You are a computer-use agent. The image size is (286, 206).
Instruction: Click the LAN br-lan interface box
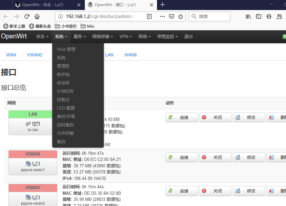[x=30, y=123]
